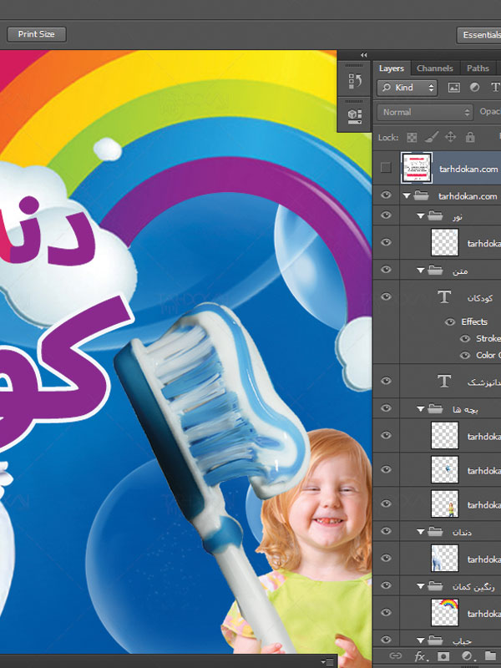Open the Normal blend mode dropdown

[x=425, y=113]
